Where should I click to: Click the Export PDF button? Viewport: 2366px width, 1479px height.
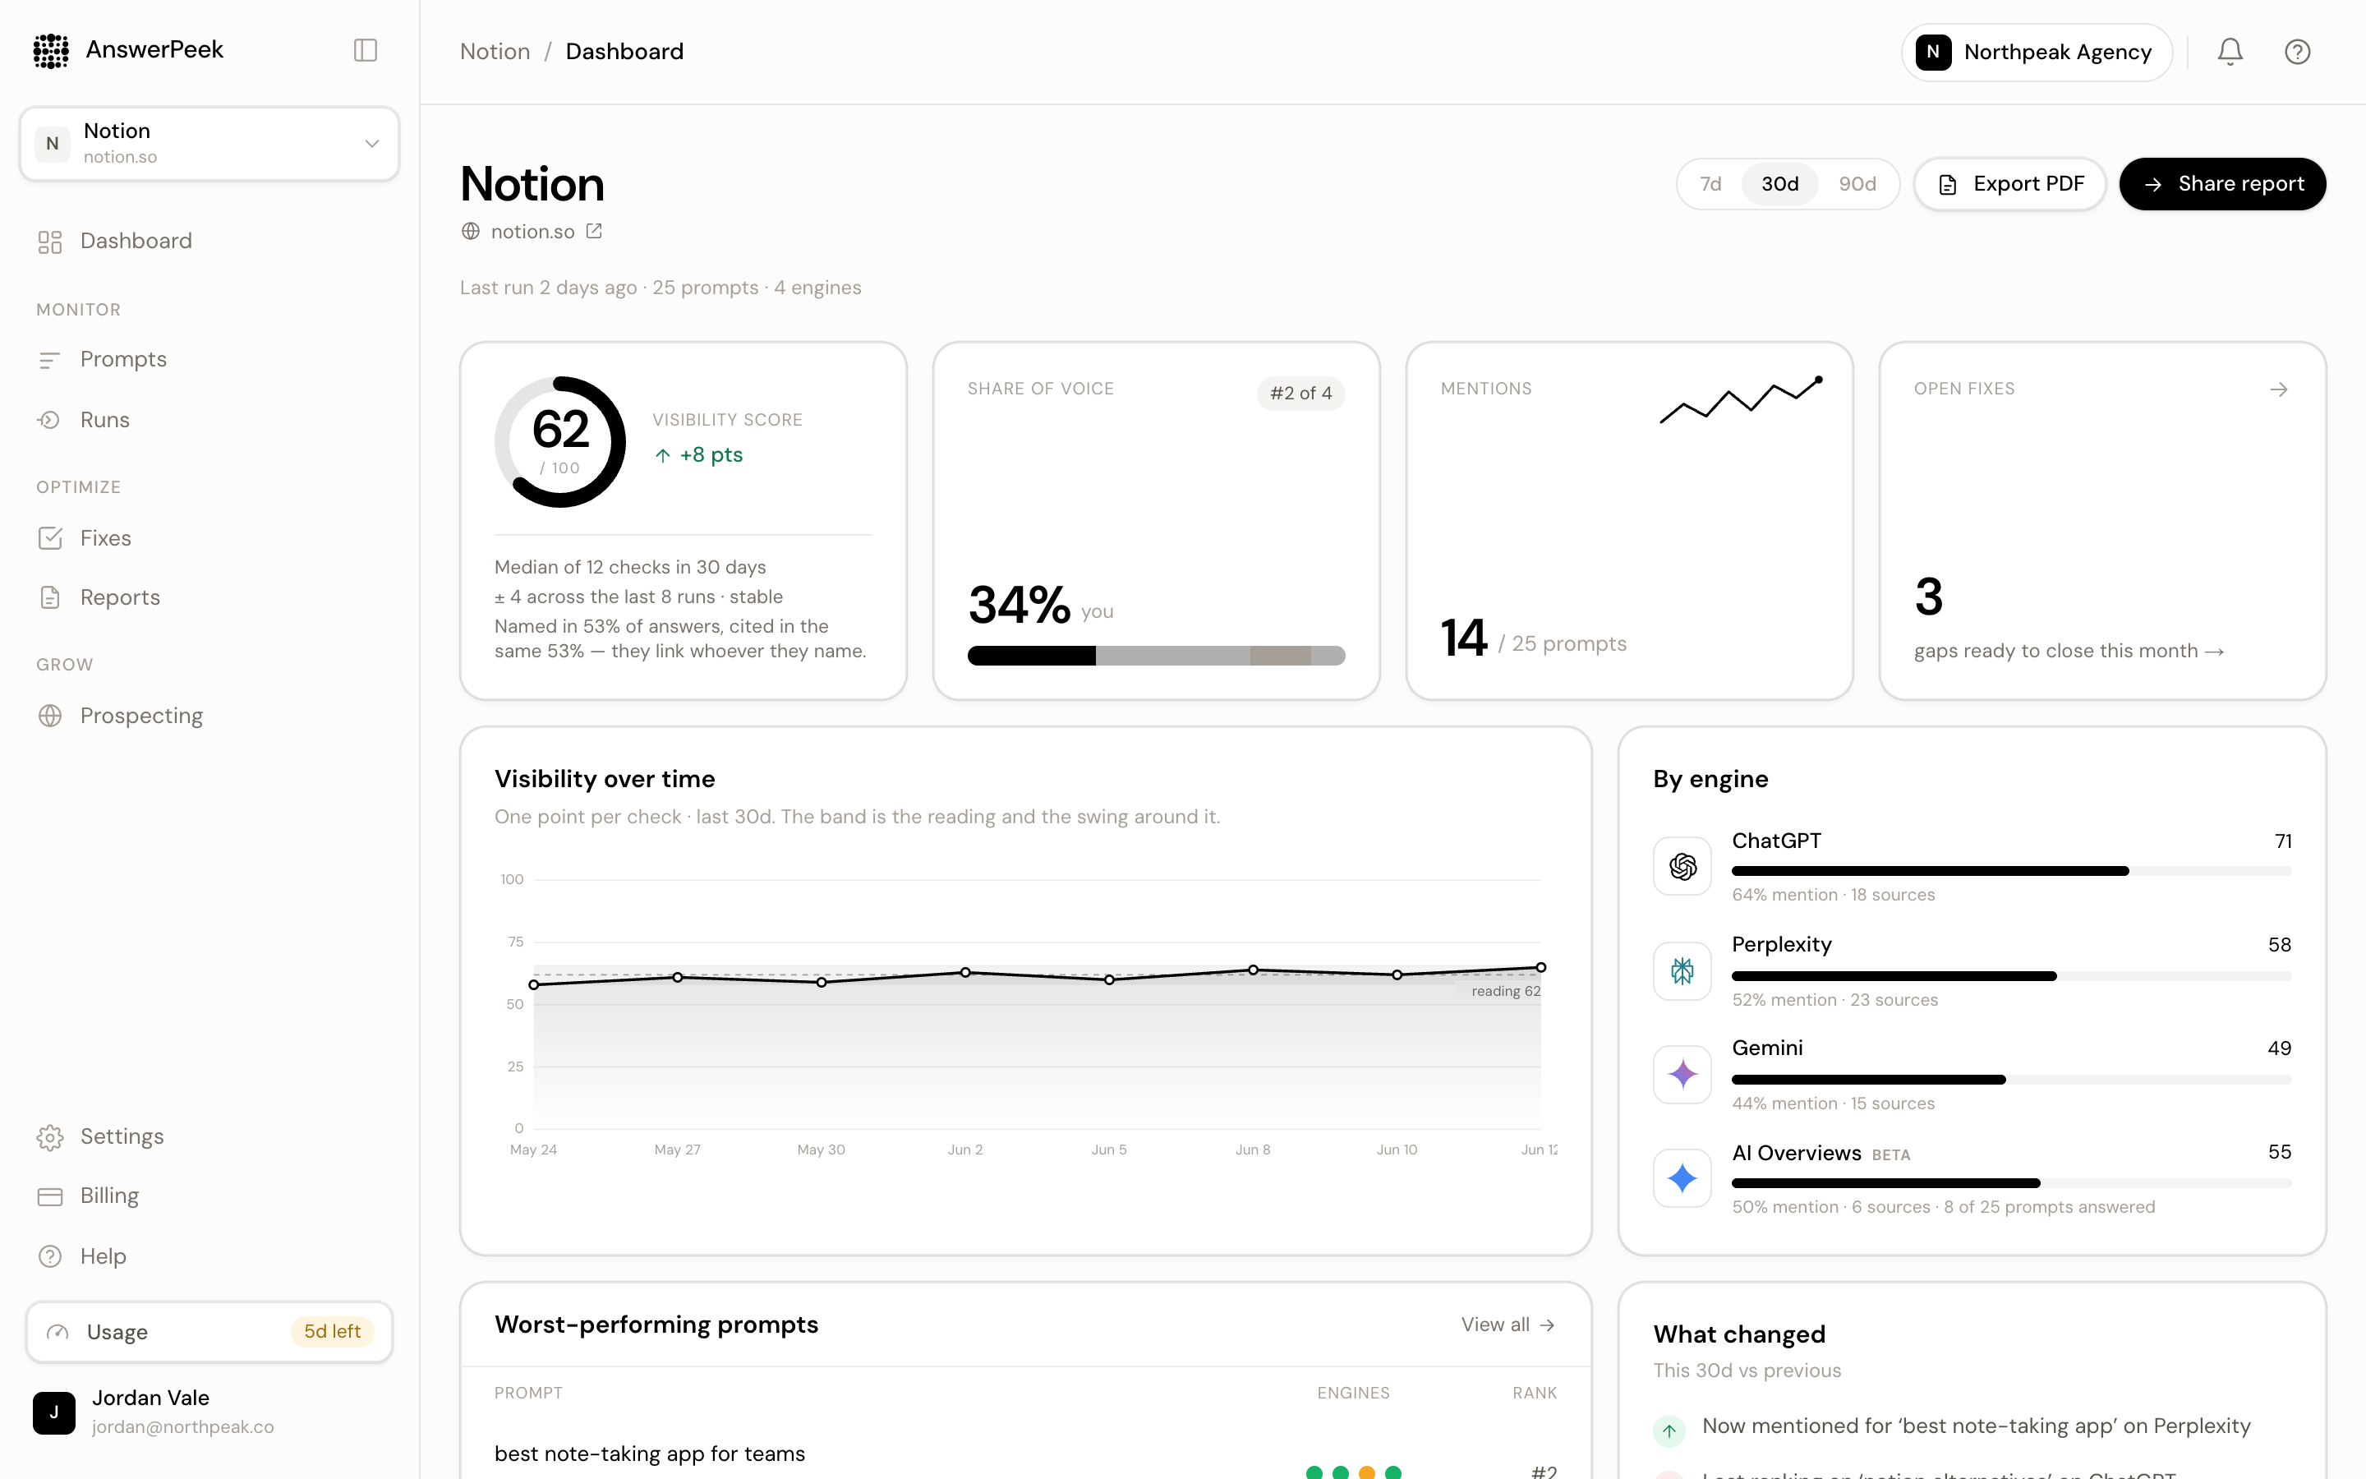2009,184
